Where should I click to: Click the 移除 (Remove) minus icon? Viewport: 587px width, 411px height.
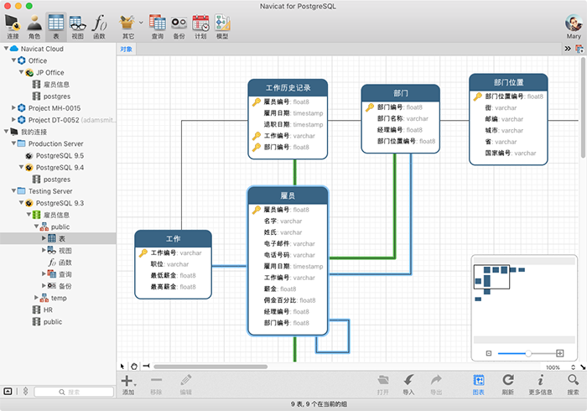click(x=156, y=385)
